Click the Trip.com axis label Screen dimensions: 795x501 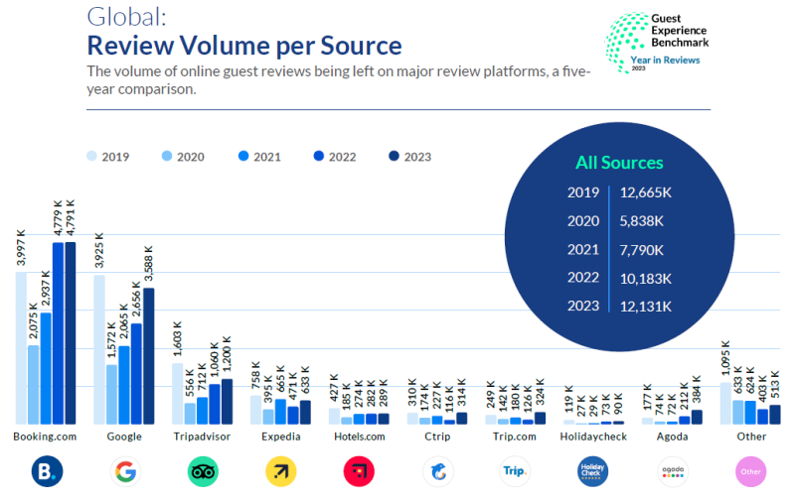515,437
